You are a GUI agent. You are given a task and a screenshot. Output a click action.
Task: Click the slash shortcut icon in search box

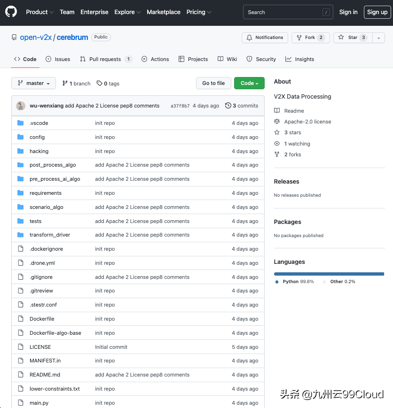[326, 12]
